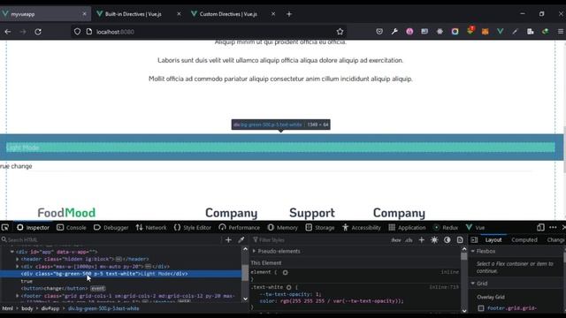Image resolution: width=566 pixels, height=318 pixels.
Task: Open the Inspector devtools tab
Action: coord(33,228)
